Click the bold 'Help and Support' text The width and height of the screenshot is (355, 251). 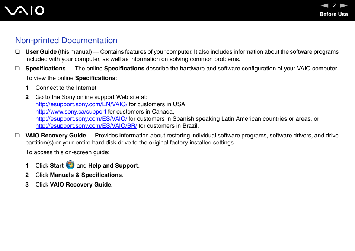pos(113,166)
